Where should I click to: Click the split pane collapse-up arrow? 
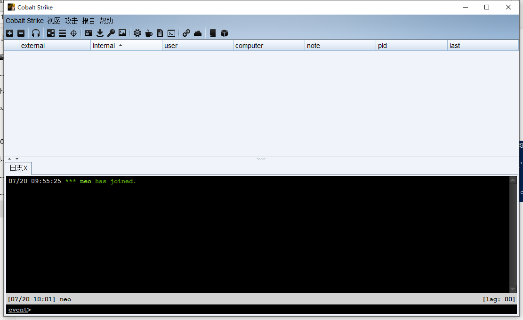(x=10, y=159)
